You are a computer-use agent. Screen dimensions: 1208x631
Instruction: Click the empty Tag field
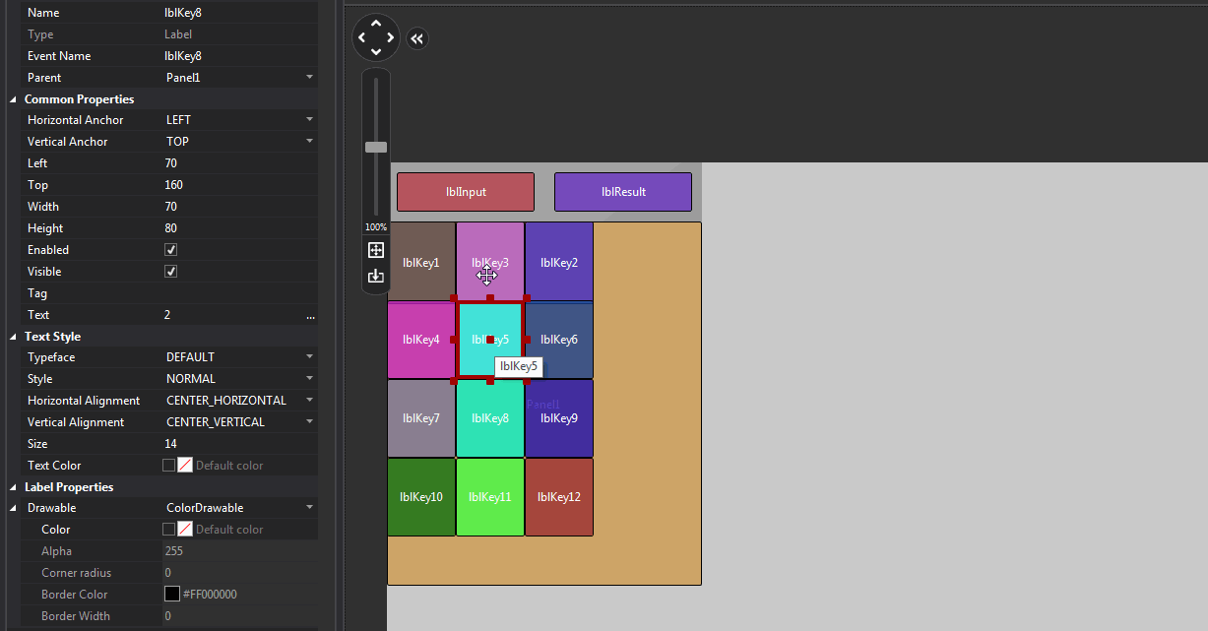tap(239, 293)
